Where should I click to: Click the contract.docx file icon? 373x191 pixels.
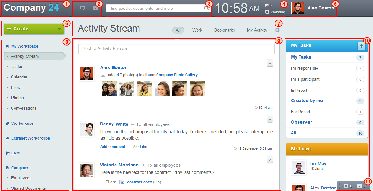pos(121,182)
